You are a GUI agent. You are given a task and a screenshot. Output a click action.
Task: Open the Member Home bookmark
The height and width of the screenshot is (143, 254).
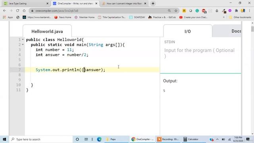point(85,17)
